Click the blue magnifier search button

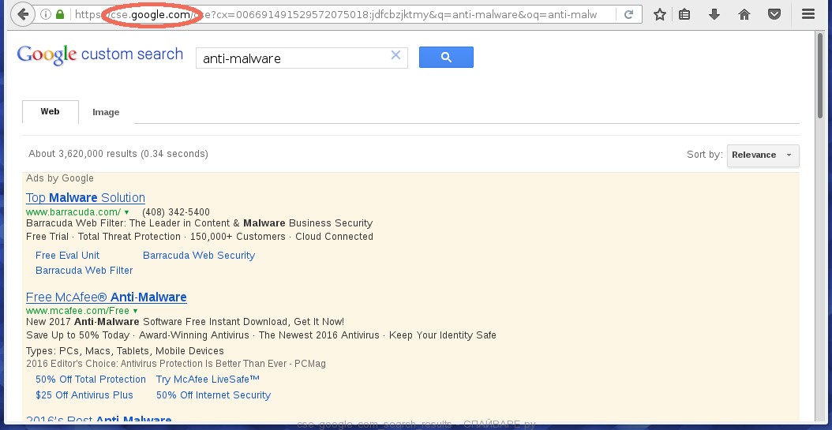pos(446,58)
